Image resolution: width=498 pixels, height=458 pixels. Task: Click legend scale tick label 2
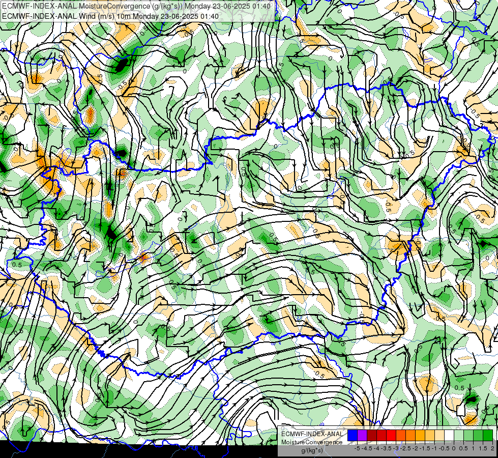[x=492, y=448]
